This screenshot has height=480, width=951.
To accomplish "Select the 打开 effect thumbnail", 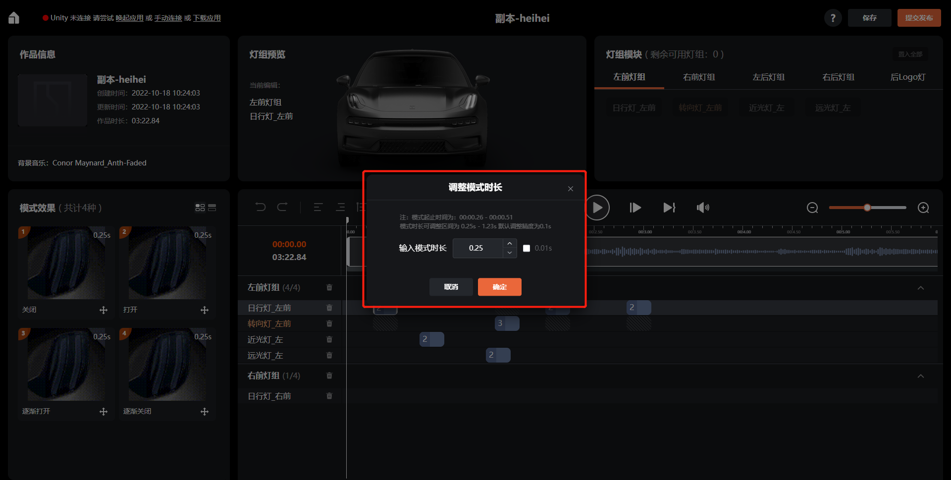I will click(167, 264).
